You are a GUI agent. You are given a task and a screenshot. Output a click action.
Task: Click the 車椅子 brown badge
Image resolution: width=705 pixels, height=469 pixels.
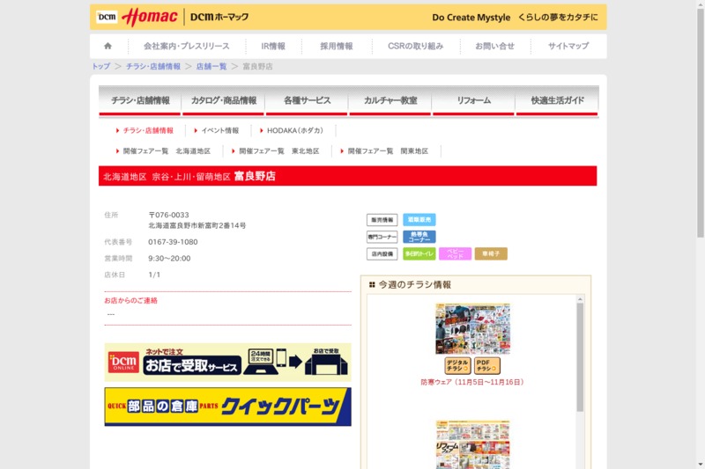(491, 253)
